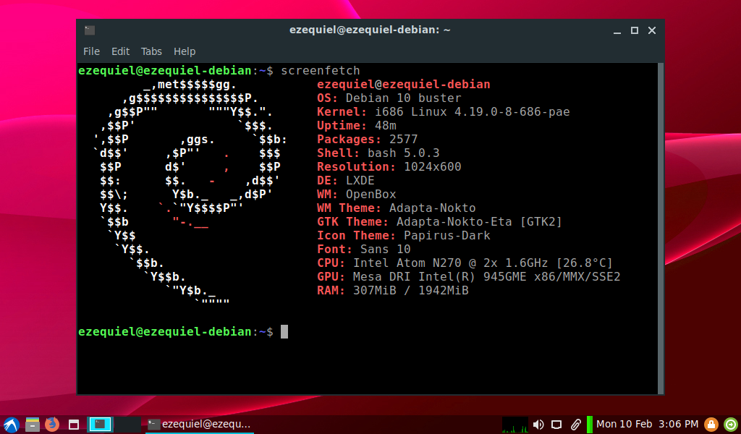Click the network connection tray icon

click(556, 425)
